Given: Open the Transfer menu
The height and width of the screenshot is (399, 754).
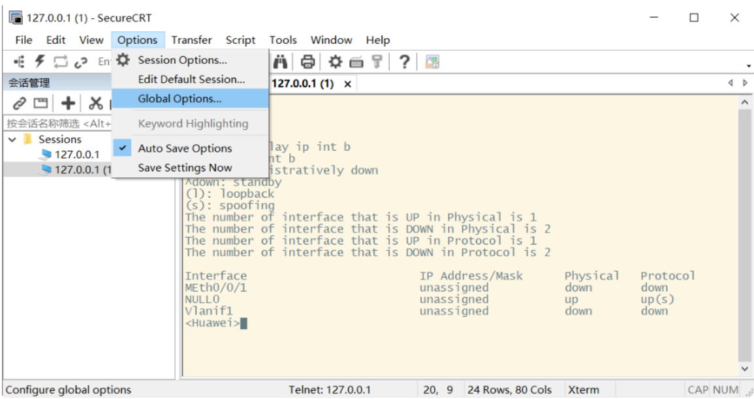Looking at the screenshot, I should (191, 40).
